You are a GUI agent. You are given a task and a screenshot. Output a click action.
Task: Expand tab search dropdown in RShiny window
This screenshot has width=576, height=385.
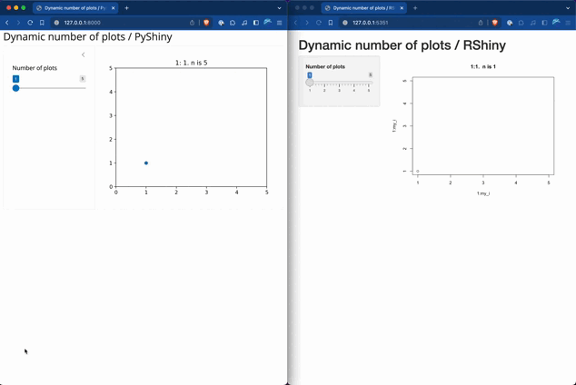[568, 7]
